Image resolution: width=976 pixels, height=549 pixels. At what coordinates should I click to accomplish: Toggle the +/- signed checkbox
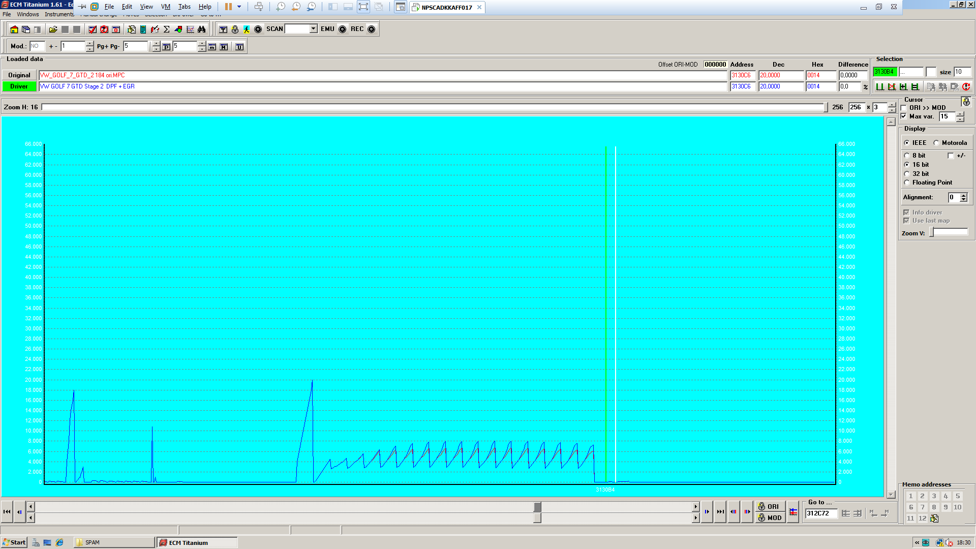pyautogui.click(x=951, y=156)
